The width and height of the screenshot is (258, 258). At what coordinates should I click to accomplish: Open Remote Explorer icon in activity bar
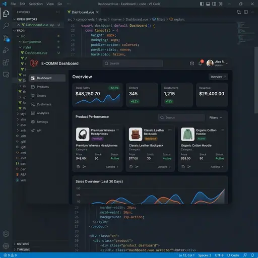(6, 75)
